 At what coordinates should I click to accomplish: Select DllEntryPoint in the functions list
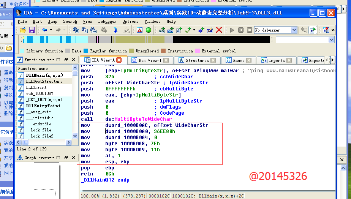point(43,106)
